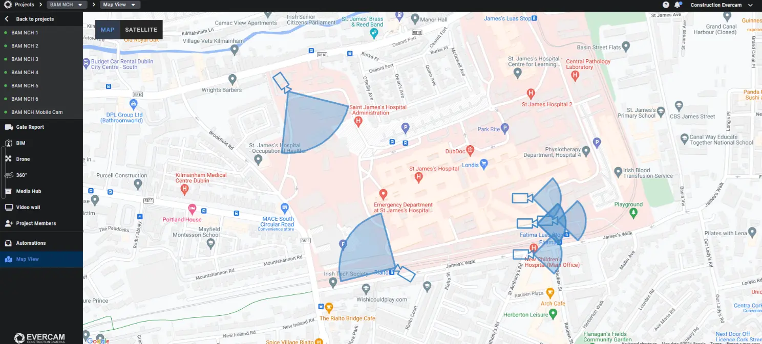
Task: Click the Londis shopping cart marker
Action: tap(483, 165)
